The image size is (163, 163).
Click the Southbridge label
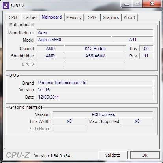click(22, 56)
